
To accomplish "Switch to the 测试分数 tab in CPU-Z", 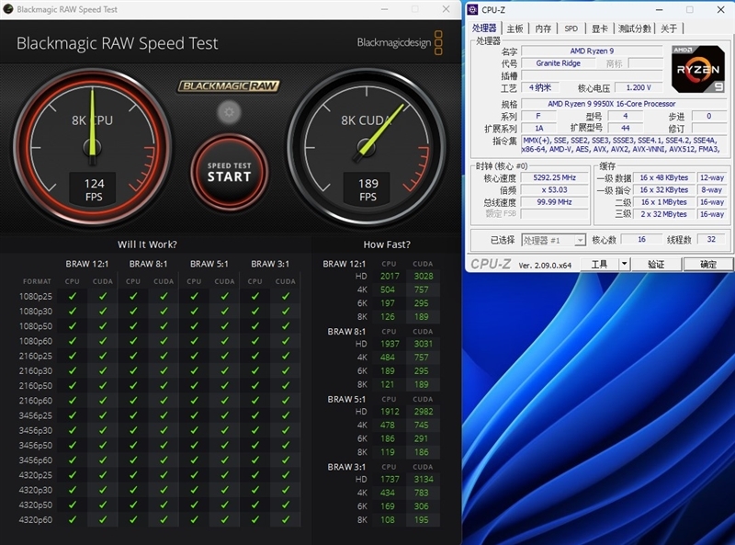I will click(x=634, y=28).
